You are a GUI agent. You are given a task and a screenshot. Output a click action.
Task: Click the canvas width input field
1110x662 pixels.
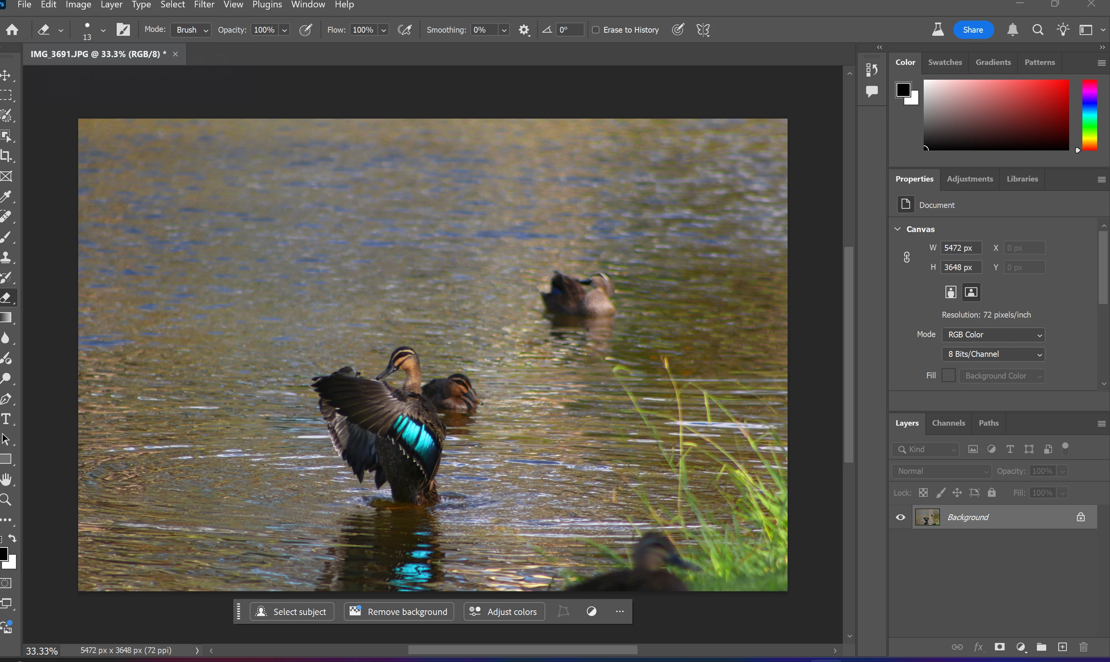pos(961,248)
